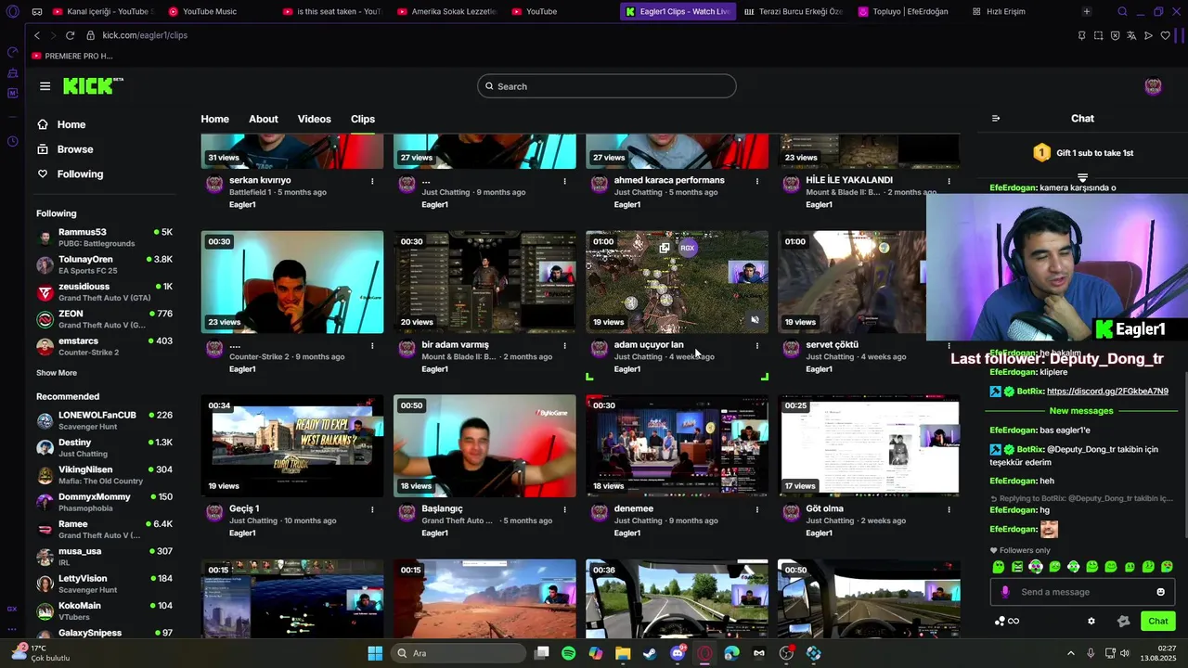The width and height of the screenshot is (1188, 668).
Task: Open options for 'Göt olma' clip
Action: click(x=949, y=509)
